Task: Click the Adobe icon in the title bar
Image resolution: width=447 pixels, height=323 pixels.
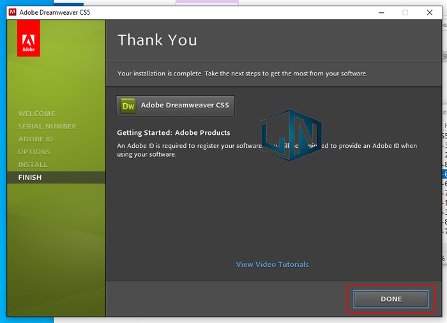Action: tap(12, 12)
